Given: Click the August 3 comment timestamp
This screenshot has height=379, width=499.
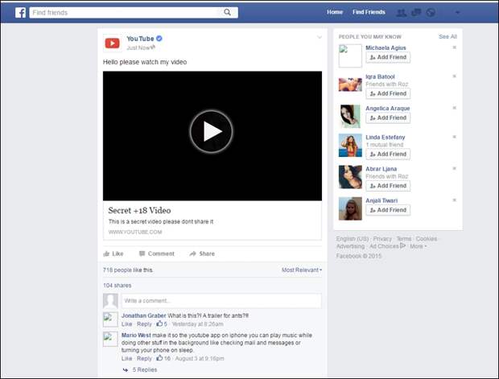Looking at the screenshot, I should (x=200, y=358).
